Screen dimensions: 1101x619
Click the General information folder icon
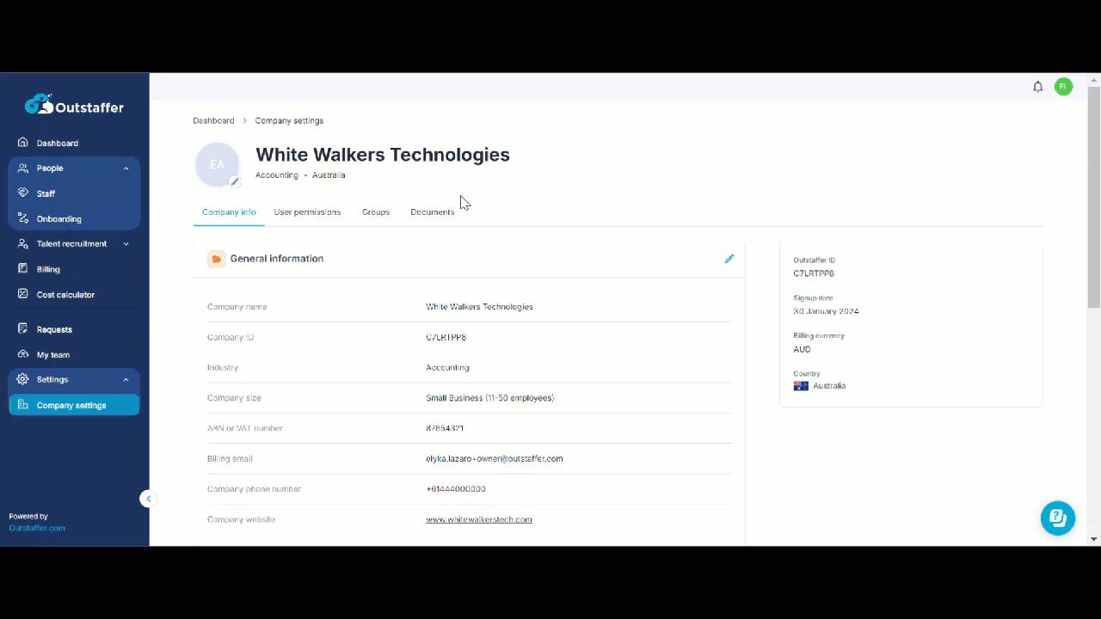[x=217, y=259]
